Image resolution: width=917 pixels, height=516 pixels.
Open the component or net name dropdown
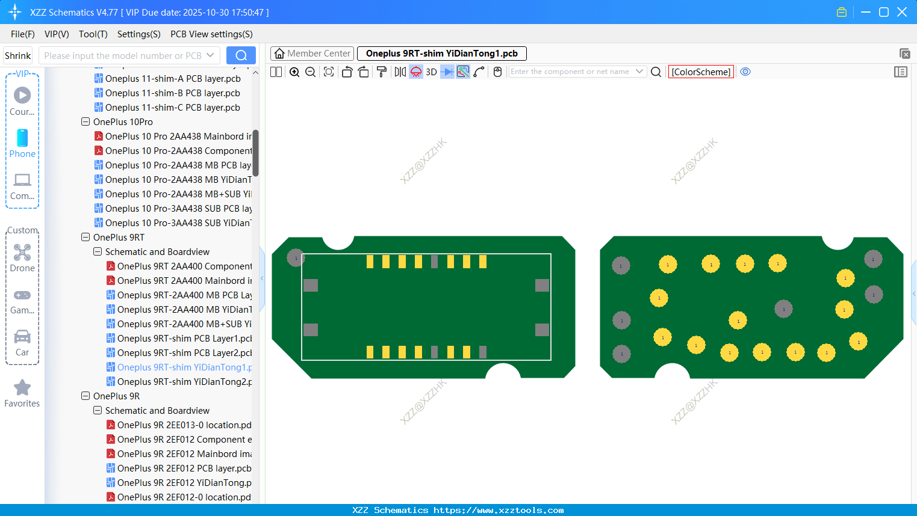click(x=639, y=72)
